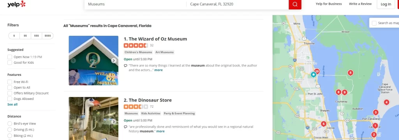The width and height of the screenshot is (399, 140).
Task: Click the teal star map marker
Action: [x=314, y=74]
